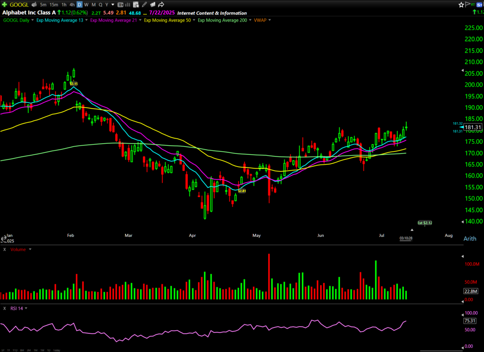Click the GOOGL ticker symbol field
Image resolution: width=484 pixels, height=352 pixels.
click(19, 4)
